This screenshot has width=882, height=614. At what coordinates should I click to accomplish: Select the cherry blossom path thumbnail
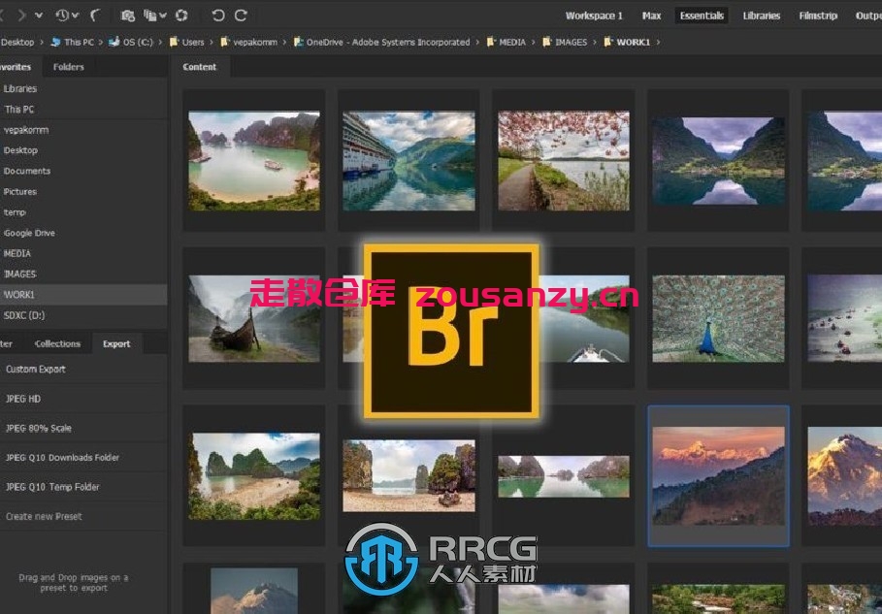564,161
